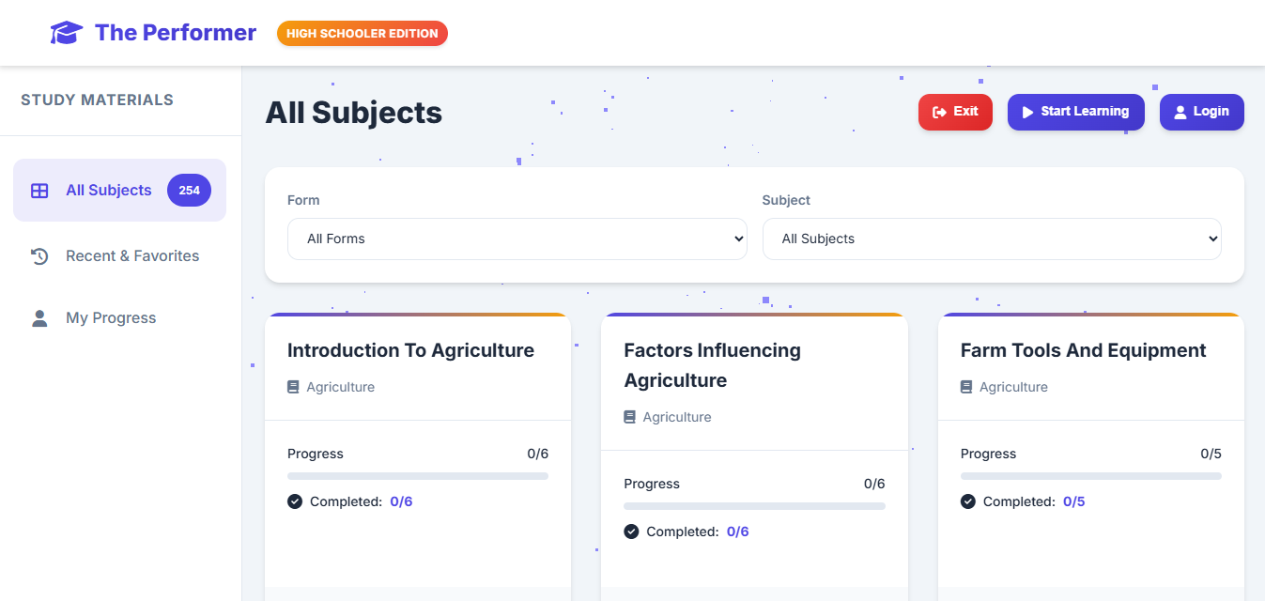
Task: Click the checkmark icon on Introduction To Agriculture card
Action: point(295,501)
